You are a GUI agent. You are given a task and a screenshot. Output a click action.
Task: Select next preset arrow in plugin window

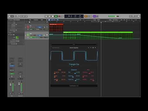tap(91, 48)
